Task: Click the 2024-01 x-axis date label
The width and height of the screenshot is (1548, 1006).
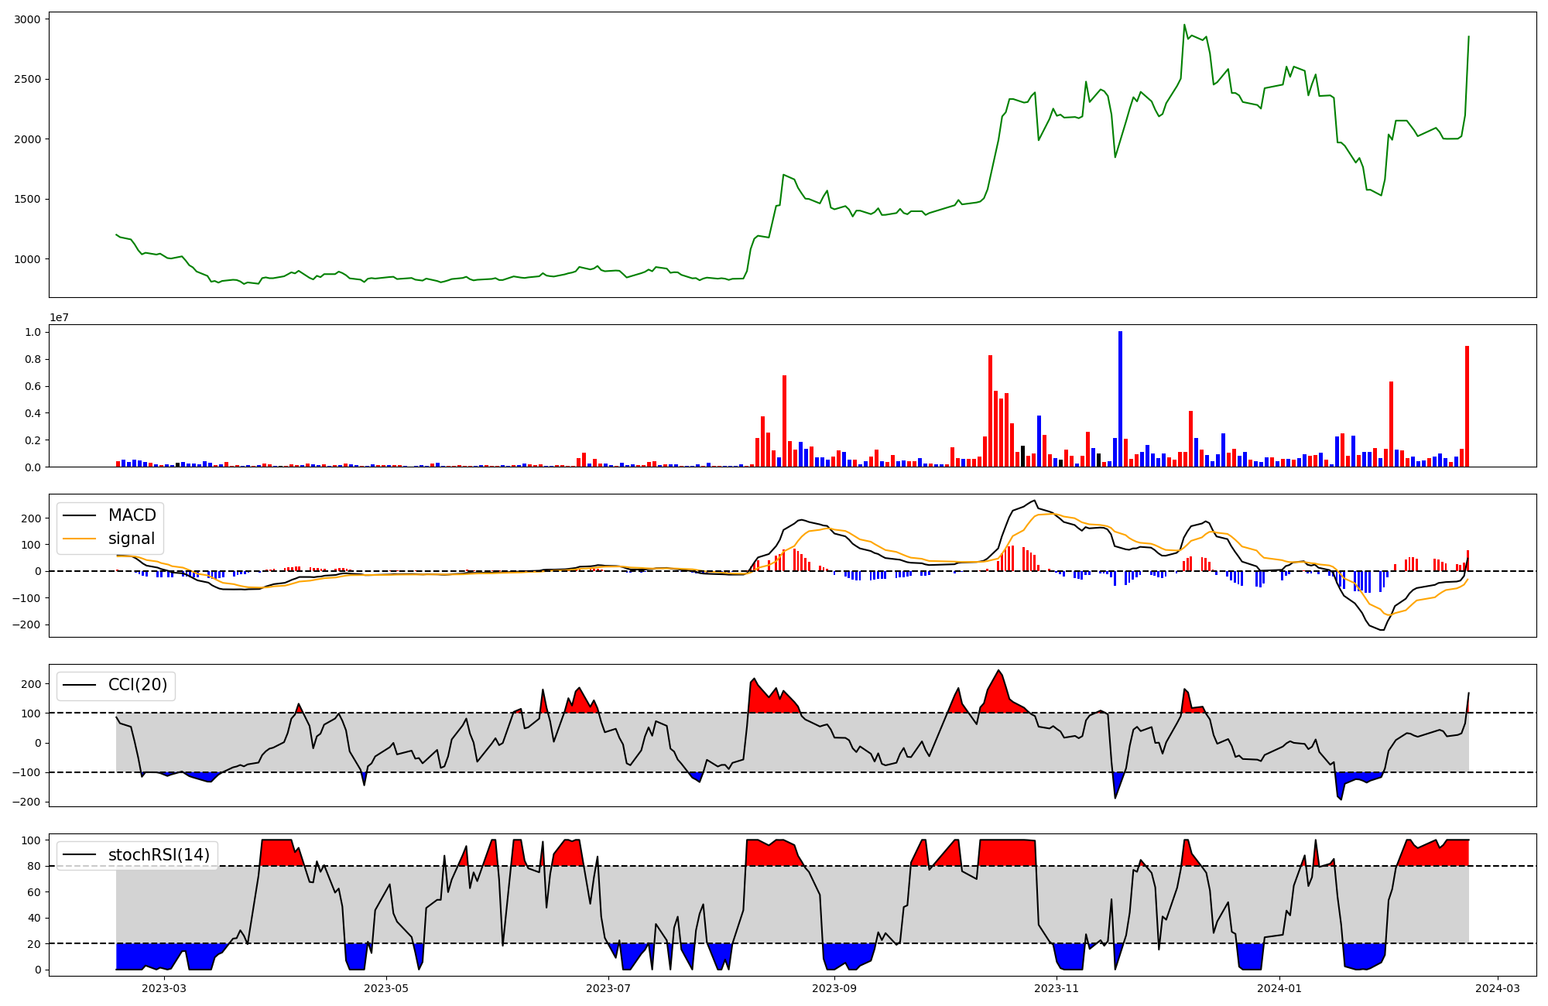Action: click(1279, 988)
